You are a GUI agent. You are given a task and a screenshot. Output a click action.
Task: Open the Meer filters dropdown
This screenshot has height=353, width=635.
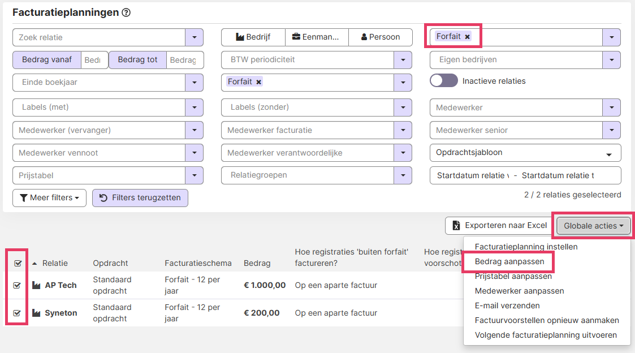point(49,198)
